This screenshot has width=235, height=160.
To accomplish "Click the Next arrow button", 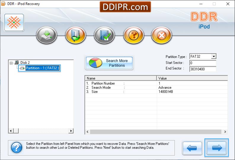I will pyautogui.click(x=217, y=148).
